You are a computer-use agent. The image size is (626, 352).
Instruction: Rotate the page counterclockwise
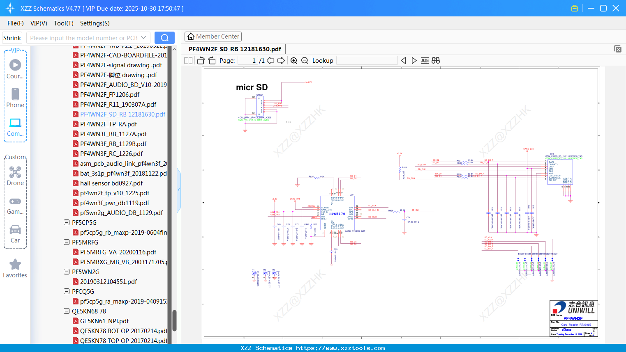tap(201, 61)
